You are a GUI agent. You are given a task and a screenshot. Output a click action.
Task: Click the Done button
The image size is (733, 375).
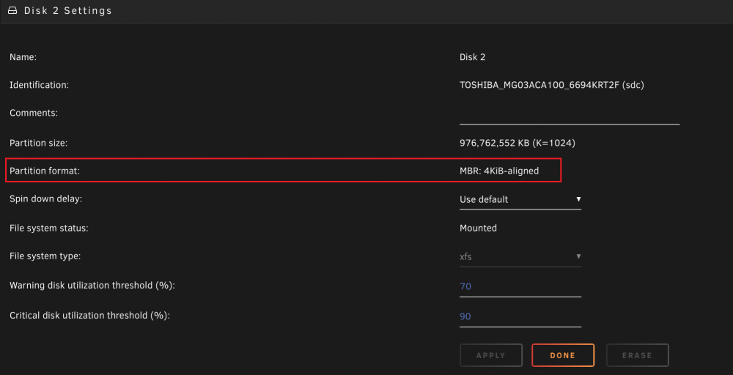pyautogui.click(x=563, y=355)
